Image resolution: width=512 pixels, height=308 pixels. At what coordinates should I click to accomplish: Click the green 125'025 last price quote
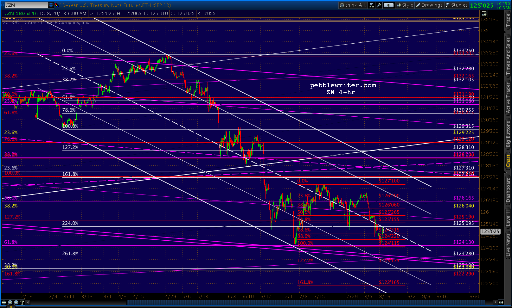[x=482, y=5]
